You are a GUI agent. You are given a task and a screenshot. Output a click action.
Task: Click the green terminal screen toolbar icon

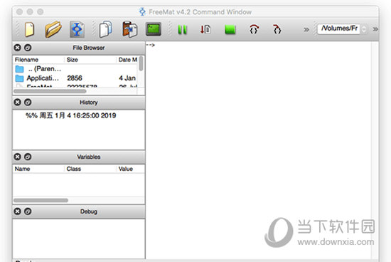coord(154,29)
